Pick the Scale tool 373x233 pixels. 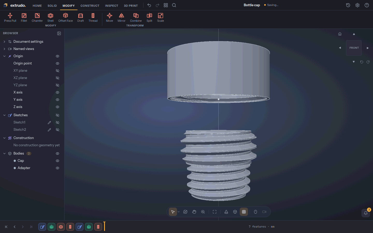[x=161, y=17]
